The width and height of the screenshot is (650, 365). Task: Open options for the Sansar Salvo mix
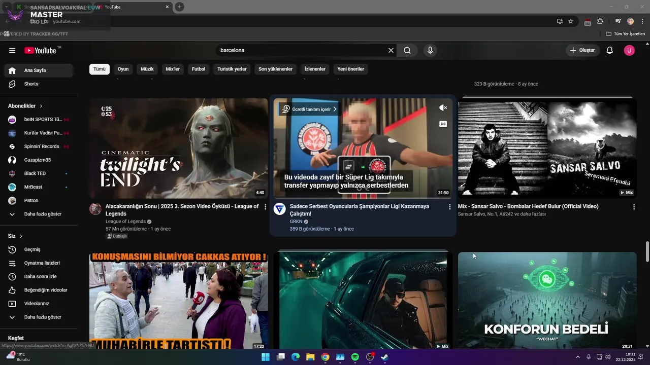point(634,207)
